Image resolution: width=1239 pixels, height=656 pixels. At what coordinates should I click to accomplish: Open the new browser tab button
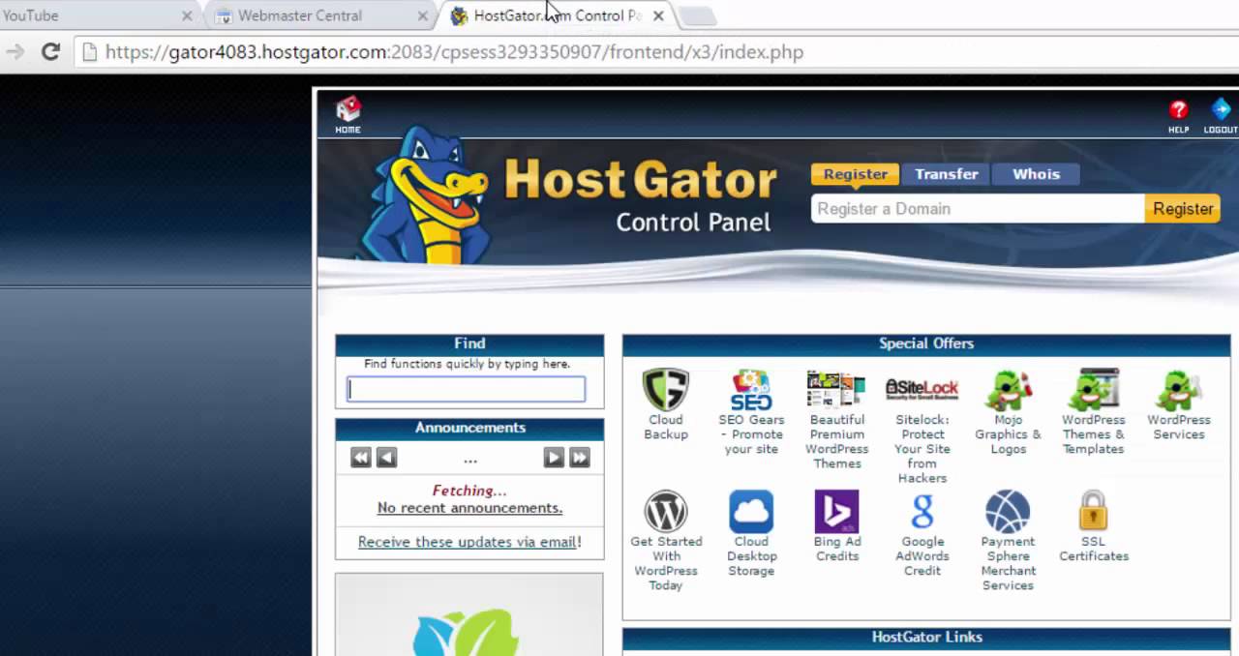coord(698,15)
